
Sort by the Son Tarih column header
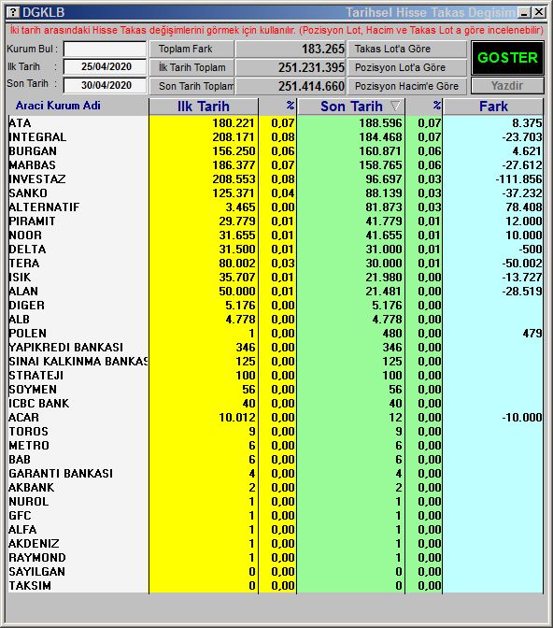pyautogui.click(x=351, y=107)
